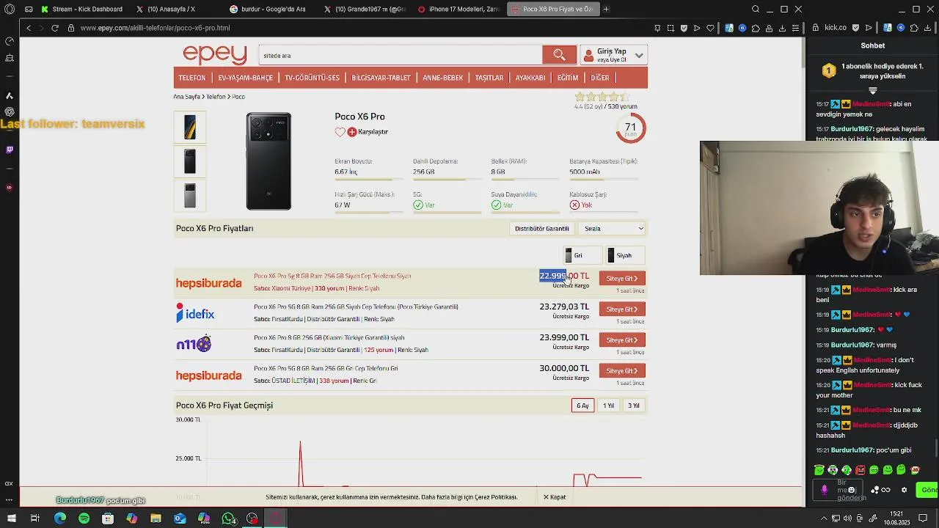Click the orange search magnifier button on epey
The width and height of the screenshot is (939, 528).
(559, 55)
